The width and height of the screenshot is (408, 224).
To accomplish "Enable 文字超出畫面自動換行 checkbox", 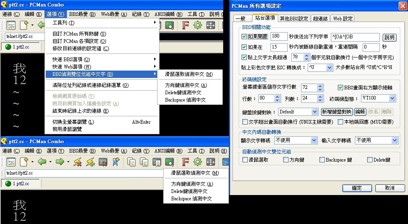I will click(245, 122).
